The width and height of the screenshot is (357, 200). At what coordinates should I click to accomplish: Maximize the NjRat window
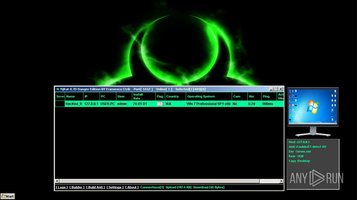click(276, 89)
